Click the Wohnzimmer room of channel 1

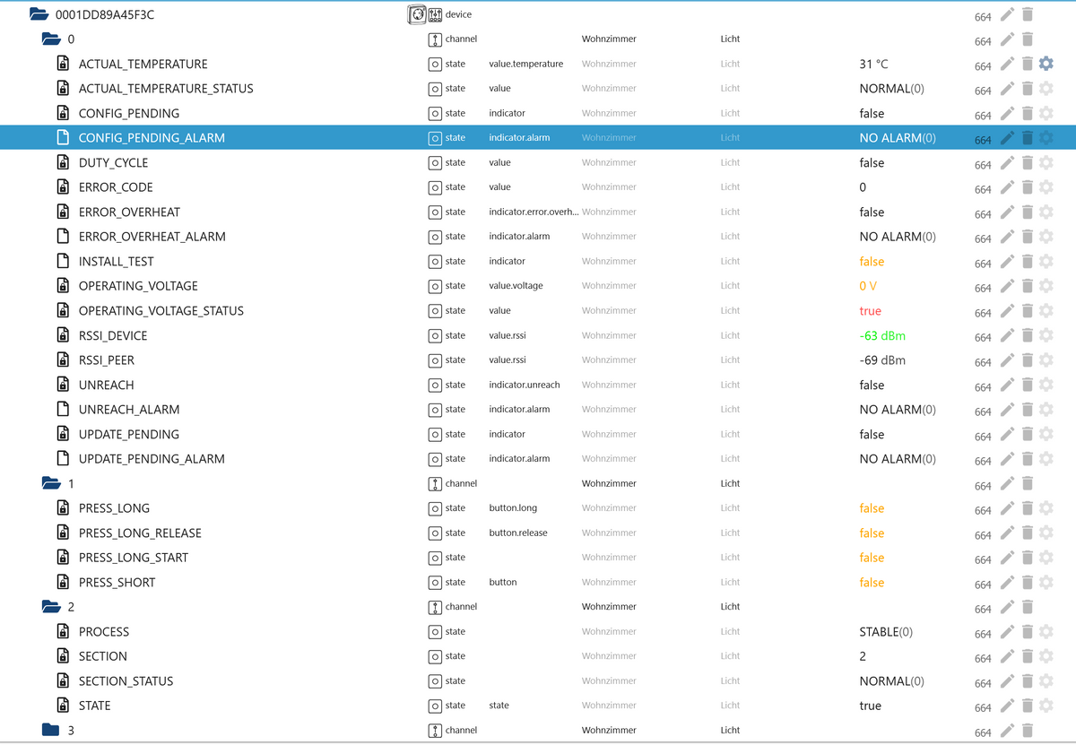[x=609, y=483]
